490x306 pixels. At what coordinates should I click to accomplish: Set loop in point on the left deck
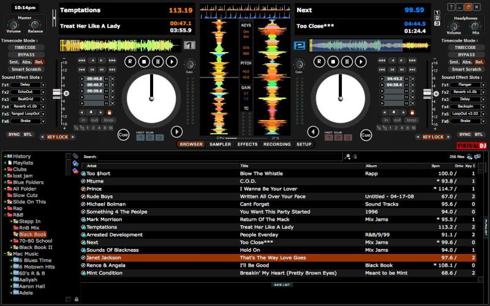tap(83, 120)
